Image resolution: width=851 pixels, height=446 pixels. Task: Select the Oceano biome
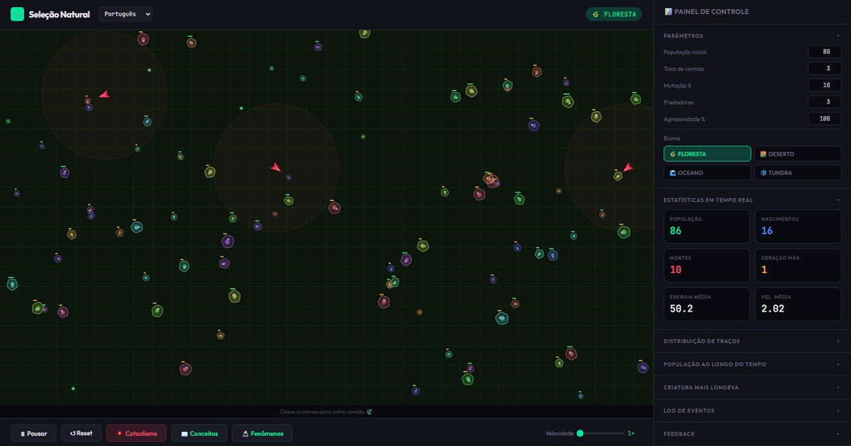707,173
